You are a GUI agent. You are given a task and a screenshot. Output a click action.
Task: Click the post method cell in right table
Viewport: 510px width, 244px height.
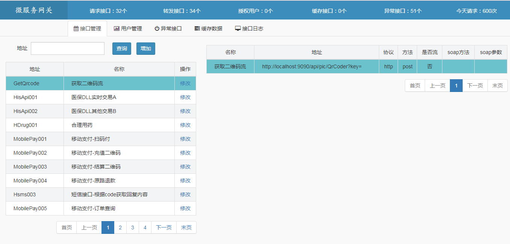(407, 66)
